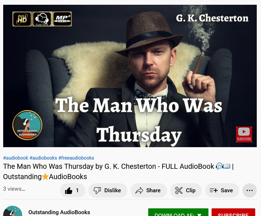Viewport: 261px width, 216px height.
Task: Click the MP3 Audio badge
Action: coord(62,19)
